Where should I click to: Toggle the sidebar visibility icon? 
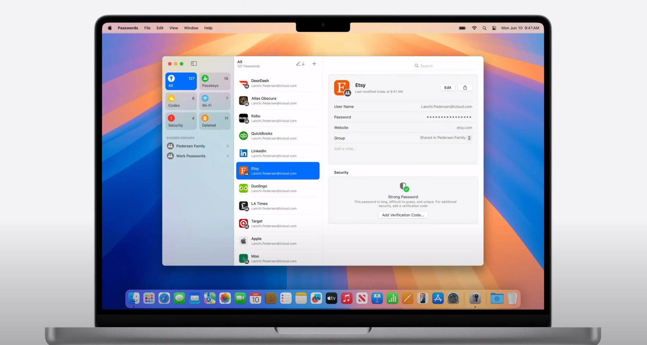click(194, 64)
